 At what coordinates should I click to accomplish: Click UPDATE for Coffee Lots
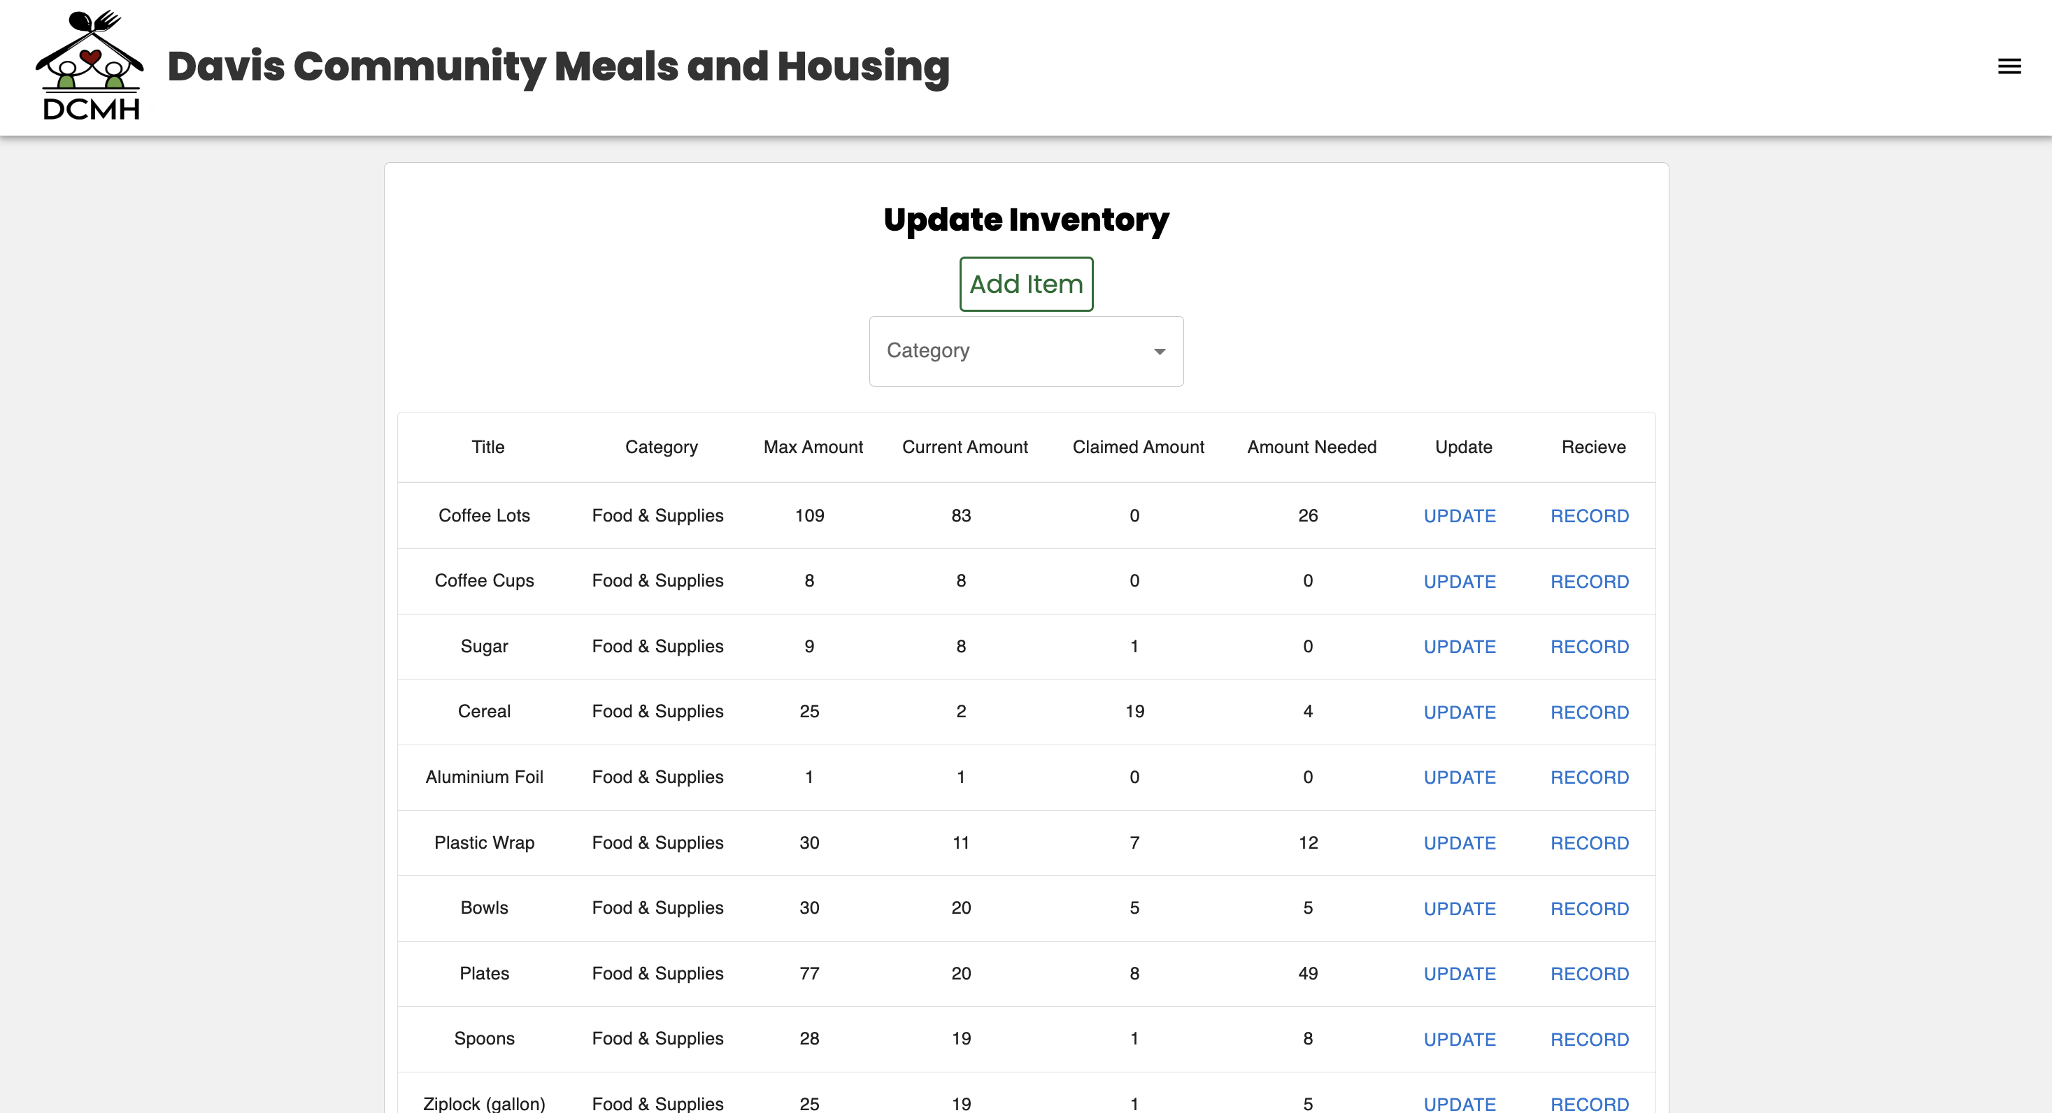(1458, 516)
